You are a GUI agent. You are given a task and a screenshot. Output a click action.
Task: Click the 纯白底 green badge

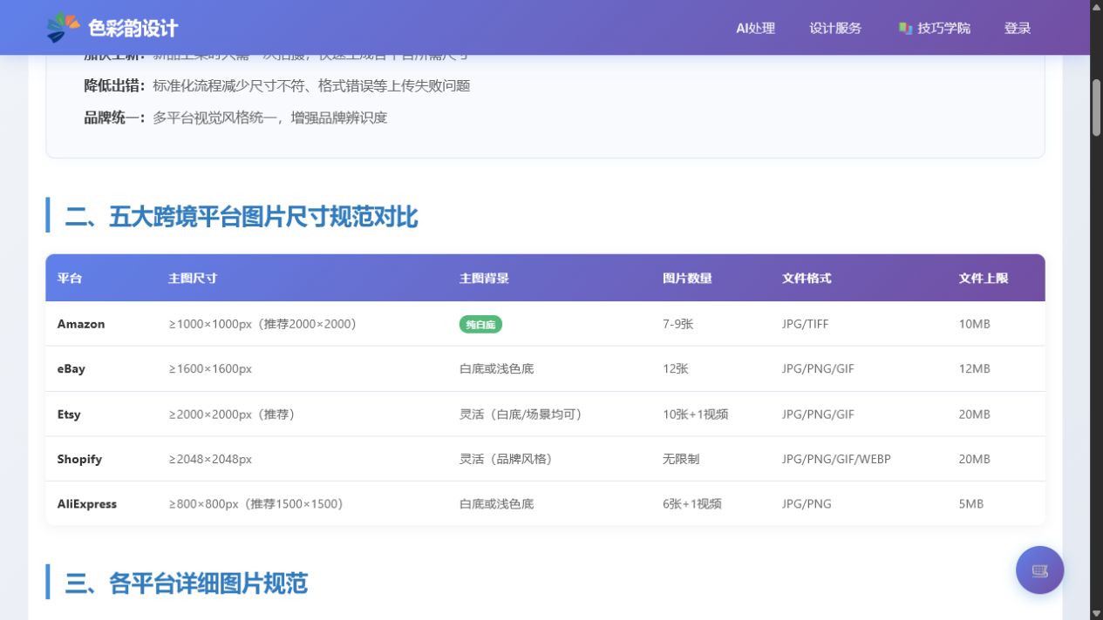click(480, 324)
